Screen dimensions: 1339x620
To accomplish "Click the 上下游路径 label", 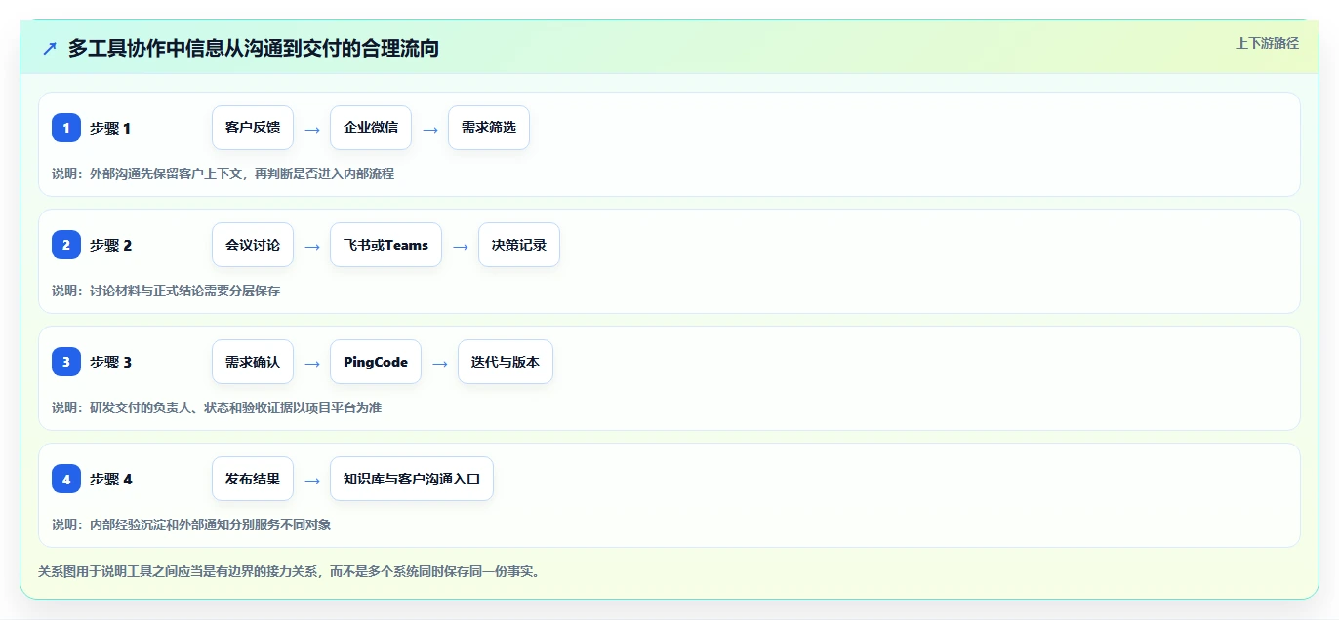I will pyautogui.click(x=1267, y=43).
